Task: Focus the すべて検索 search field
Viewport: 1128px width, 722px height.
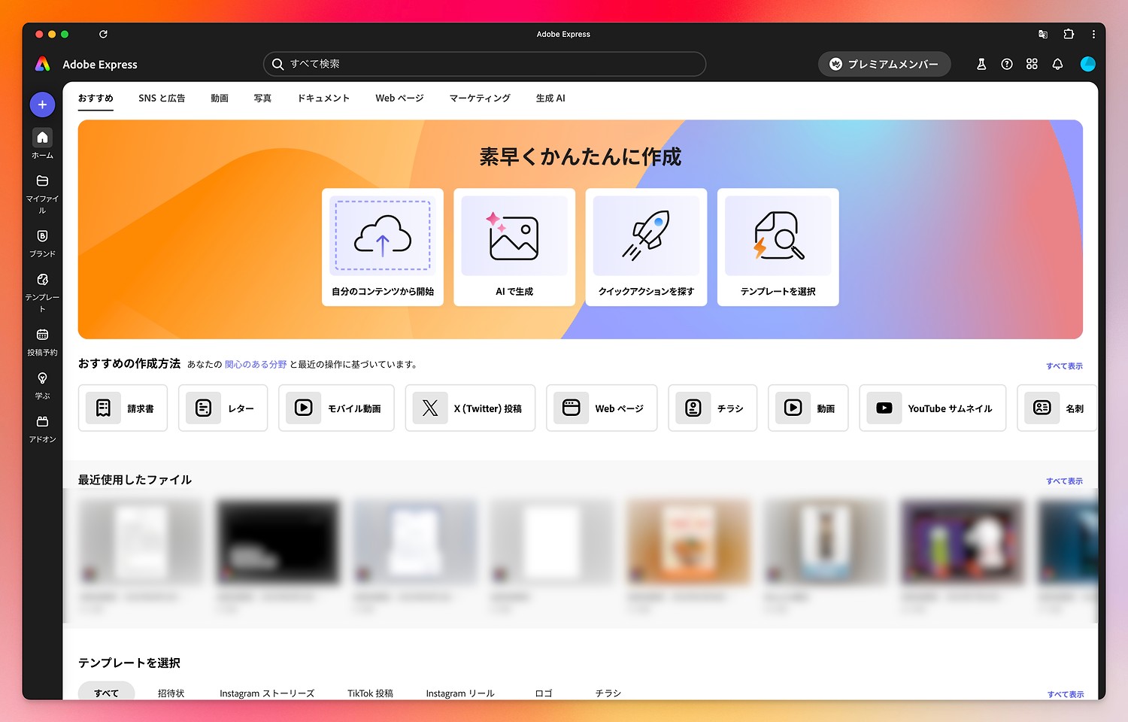Action: [484, 65]
